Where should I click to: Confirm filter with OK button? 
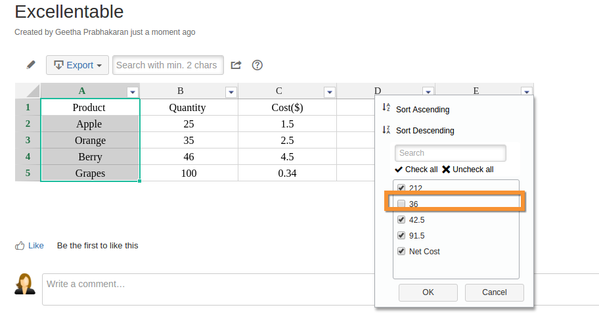coord(428,292)
